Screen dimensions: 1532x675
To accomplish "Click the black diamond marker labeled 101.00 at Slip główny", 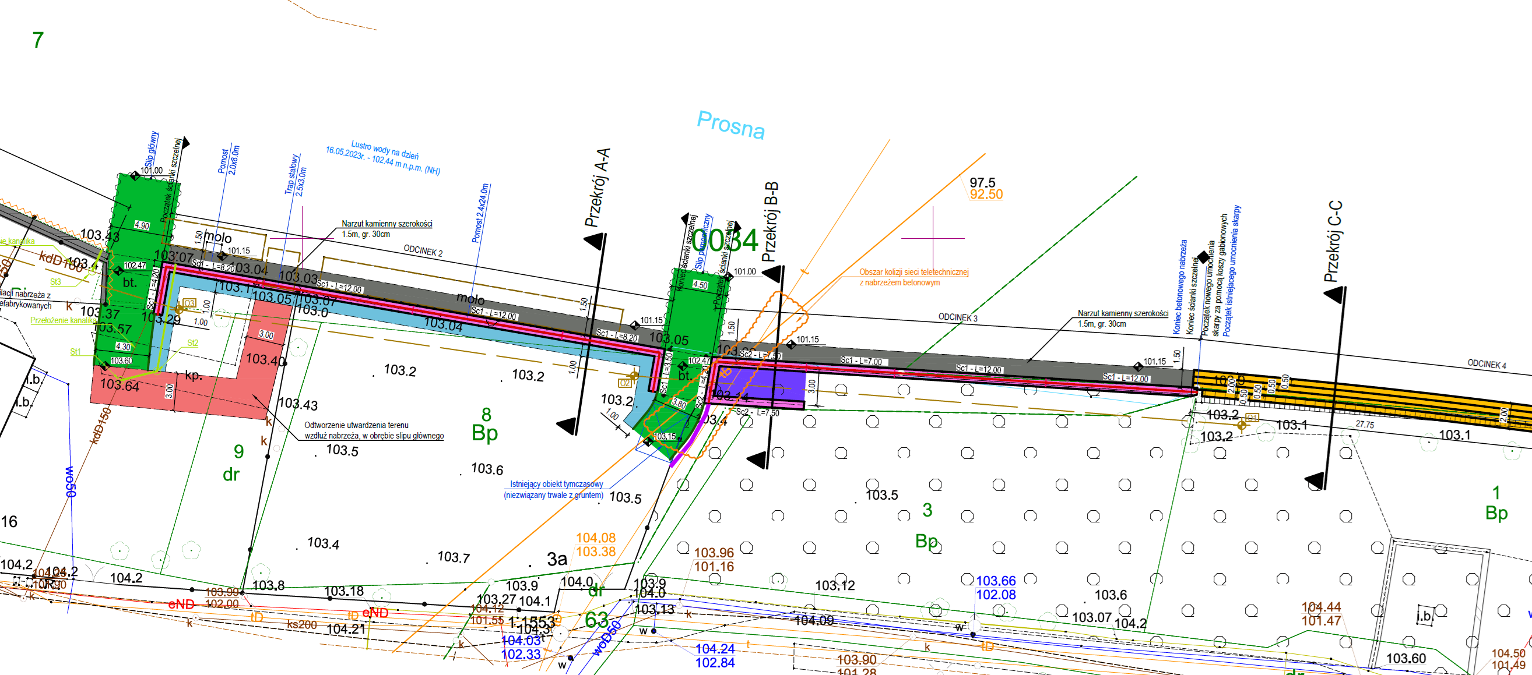I will click(135, 175).
